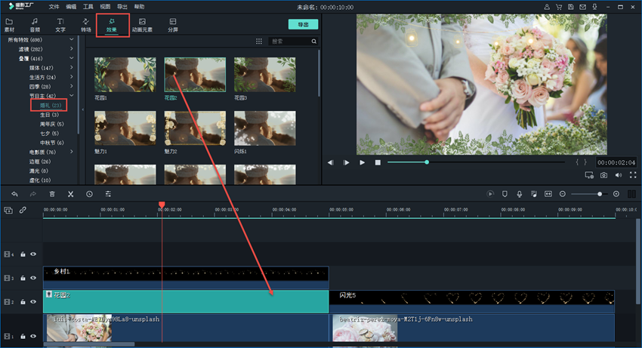
Task: Open the account user icon in title bar
Action: coord(547,7)
